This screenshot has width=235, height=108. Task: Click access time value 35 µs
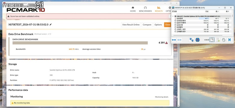click(x=143, y=49)
